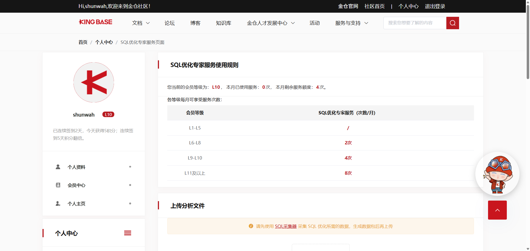Expand the 服务与支持 dropdown
This screenshot has height=251, width=530.
[x=352, y=23]
